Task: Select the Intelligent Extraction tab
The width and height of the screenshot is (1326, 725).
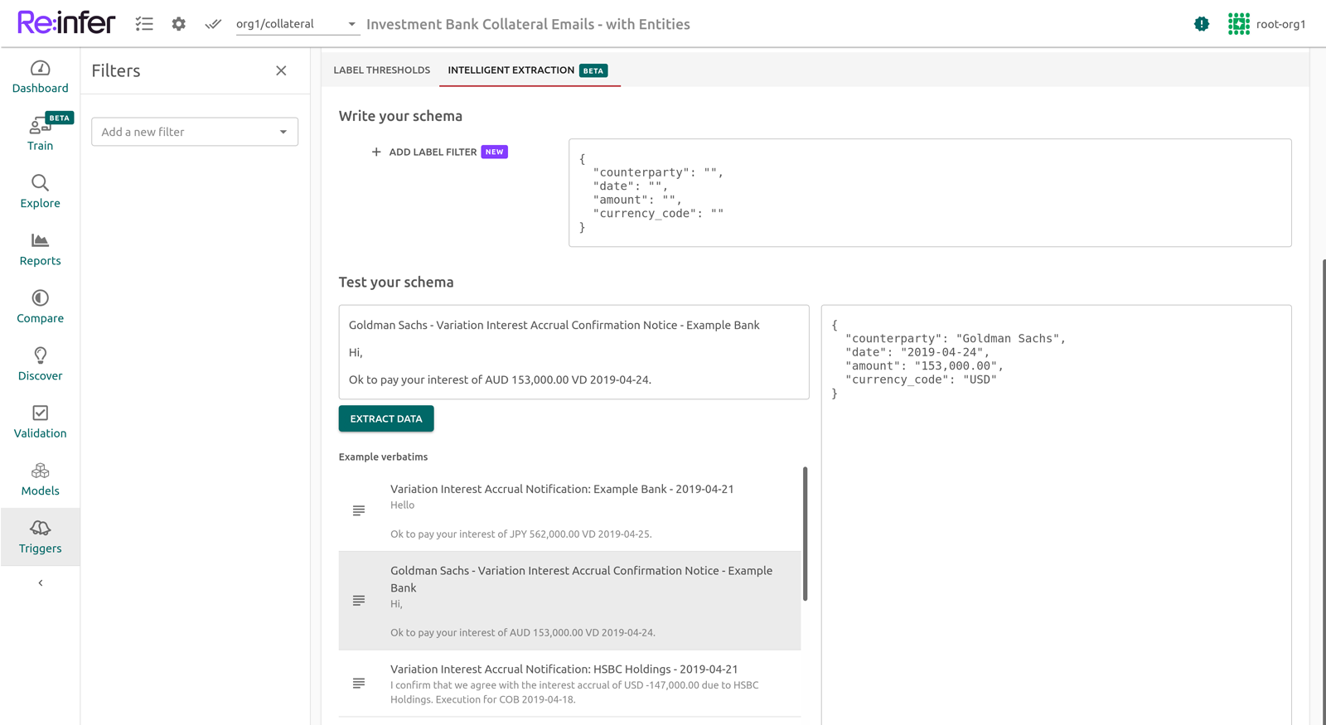Action: click(x=529, y=70)
